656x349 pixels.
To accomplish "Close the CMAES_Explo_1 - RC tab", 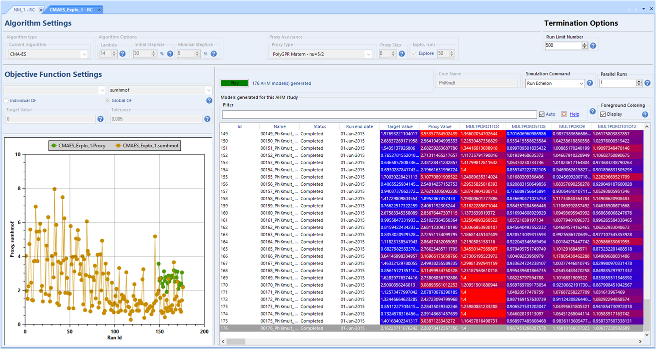I will pos(99,9).
